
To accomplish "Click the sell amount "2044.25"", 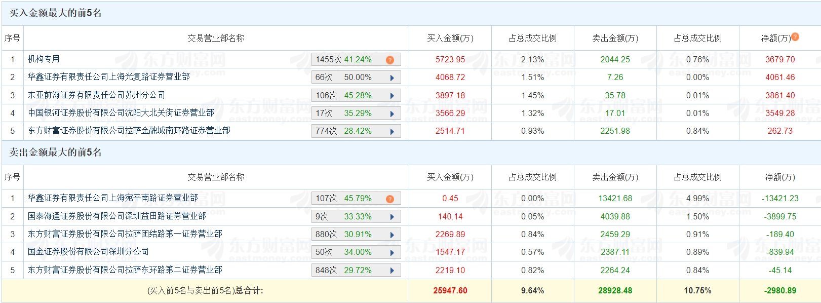I will coord(615,60).
